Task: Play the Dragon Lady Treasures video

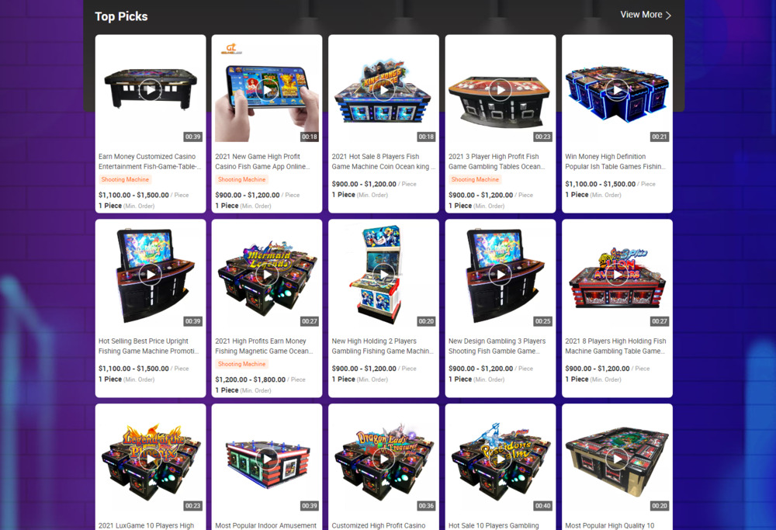Action: point(383,459)
